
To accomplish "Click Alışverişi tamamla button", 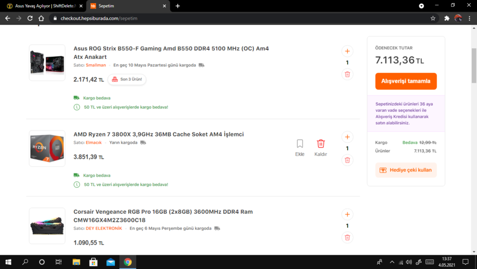I will tap(406, 81).
